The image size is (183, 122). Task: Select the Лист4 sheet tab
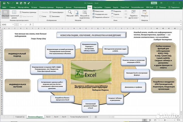(56, 117)
